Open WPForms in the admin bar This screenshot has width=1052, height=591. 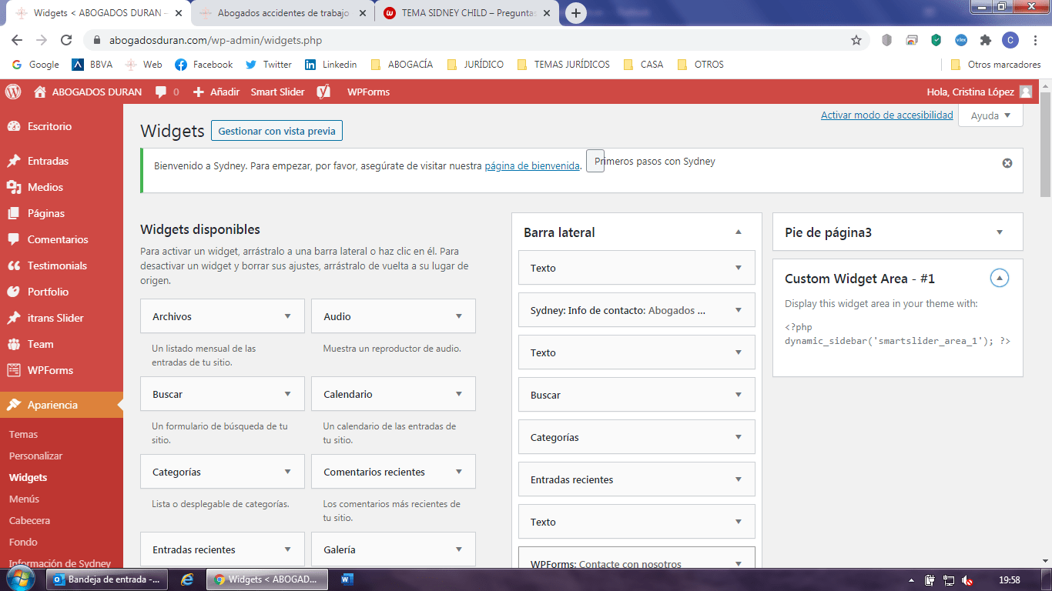pos(368,92)
